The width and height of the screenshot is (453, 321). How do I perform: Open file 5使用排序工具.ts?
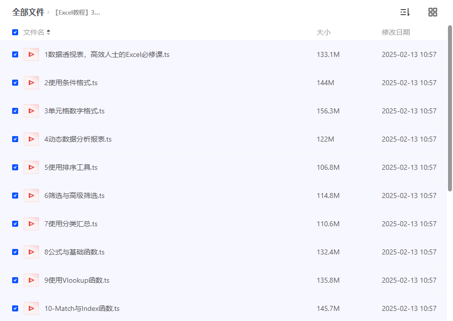pos(71,167)
